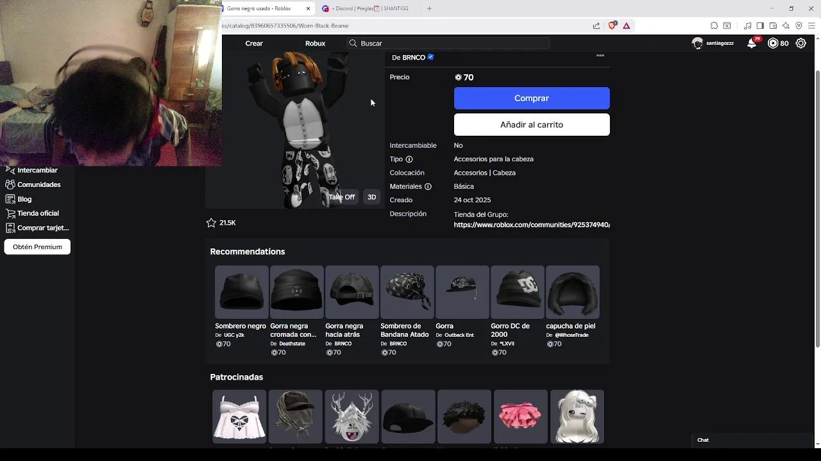The height and width of the screenshot is (461, 821).
Task: Open the Outback Ent Gorra thumbnail
Action: [x=462, y=292]
